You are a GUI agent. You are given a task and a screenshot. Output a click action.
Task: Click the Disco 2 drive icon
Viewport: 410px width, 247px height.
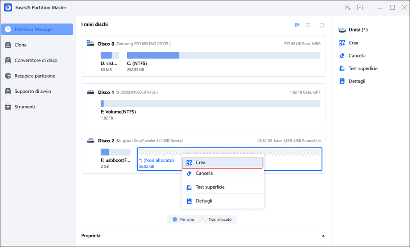coord(91,140)
